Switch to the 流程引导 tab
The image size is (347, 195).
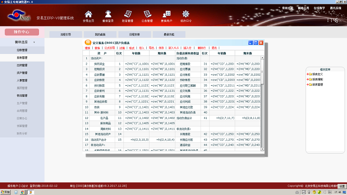pos(65,35)
